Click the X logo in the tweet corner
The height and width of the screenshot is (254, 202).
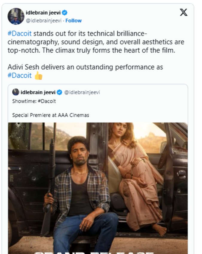(x=183, y=13)
